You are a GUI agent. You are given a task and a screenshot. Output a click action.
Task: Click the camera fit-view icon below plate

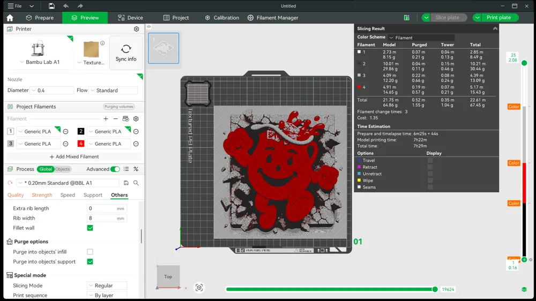click(x=199, y=288)
